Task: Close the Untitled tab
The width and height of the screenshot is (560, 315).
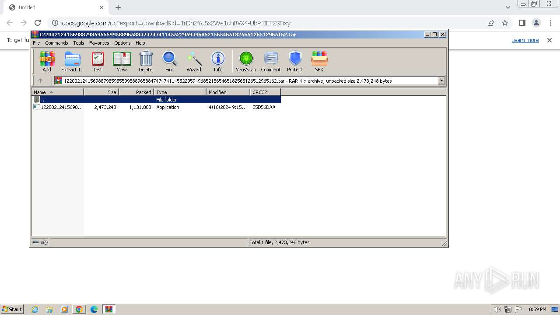Action: tap(101, 7)
